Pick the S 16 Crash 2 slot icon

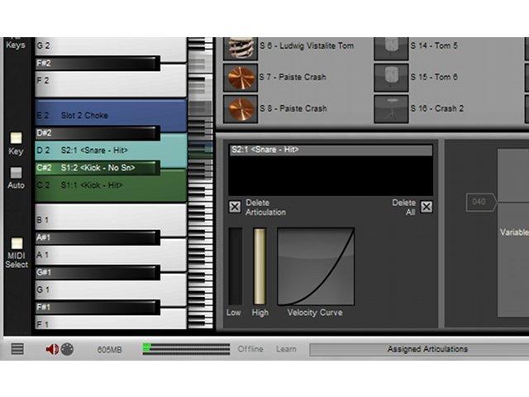(391, 108)
